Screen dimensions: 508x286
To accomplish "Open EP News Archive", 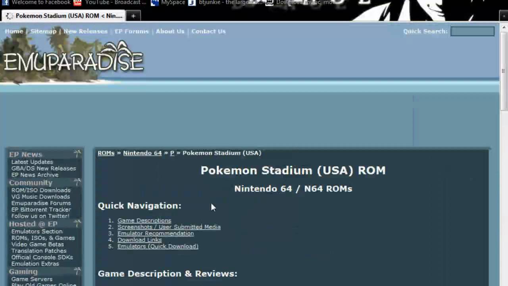I will pos(35,175).
